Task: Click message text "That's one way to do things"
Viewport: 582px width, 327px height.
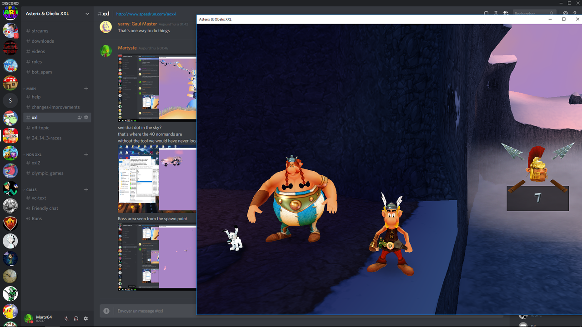Action: pos(144,31)
